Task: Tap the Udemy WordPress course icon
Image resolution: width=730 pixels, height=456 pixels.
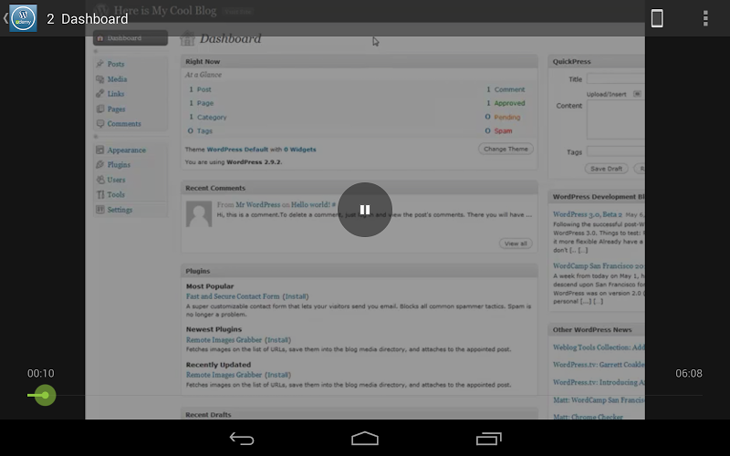Action: 24,18
